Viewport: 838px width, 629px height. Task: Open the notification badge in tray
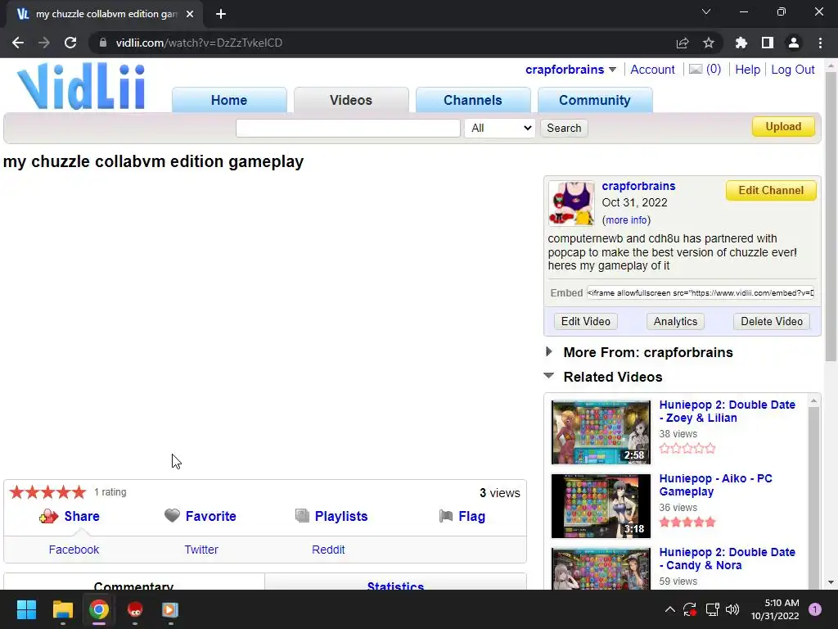pyautogui.click(x=814, y=609)
